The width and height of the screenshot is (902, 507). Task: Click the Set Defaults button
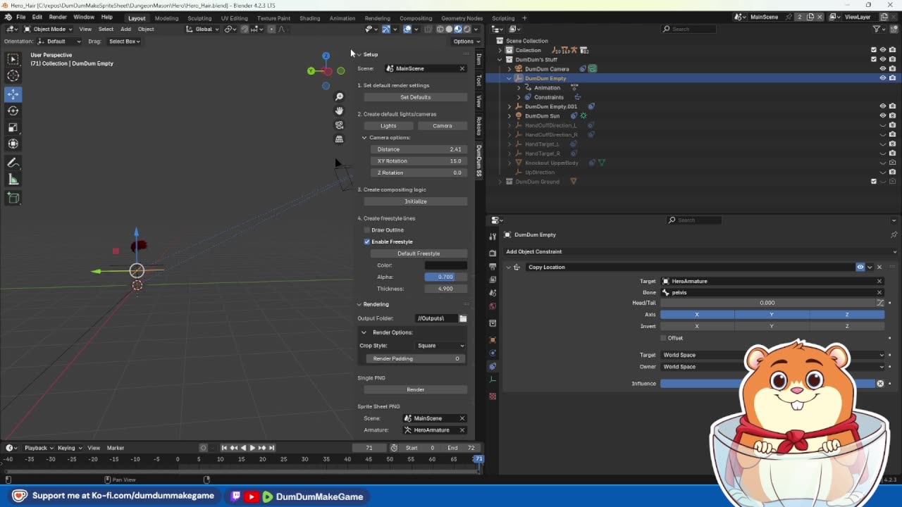(416, 97)
